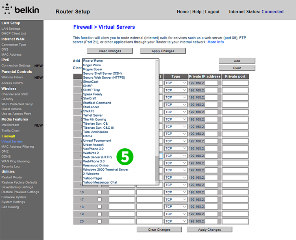Open the first row's TCP Type dropdown
This screenshot has height=240, width=296.
pyautogui.click(x=176, y=83)
